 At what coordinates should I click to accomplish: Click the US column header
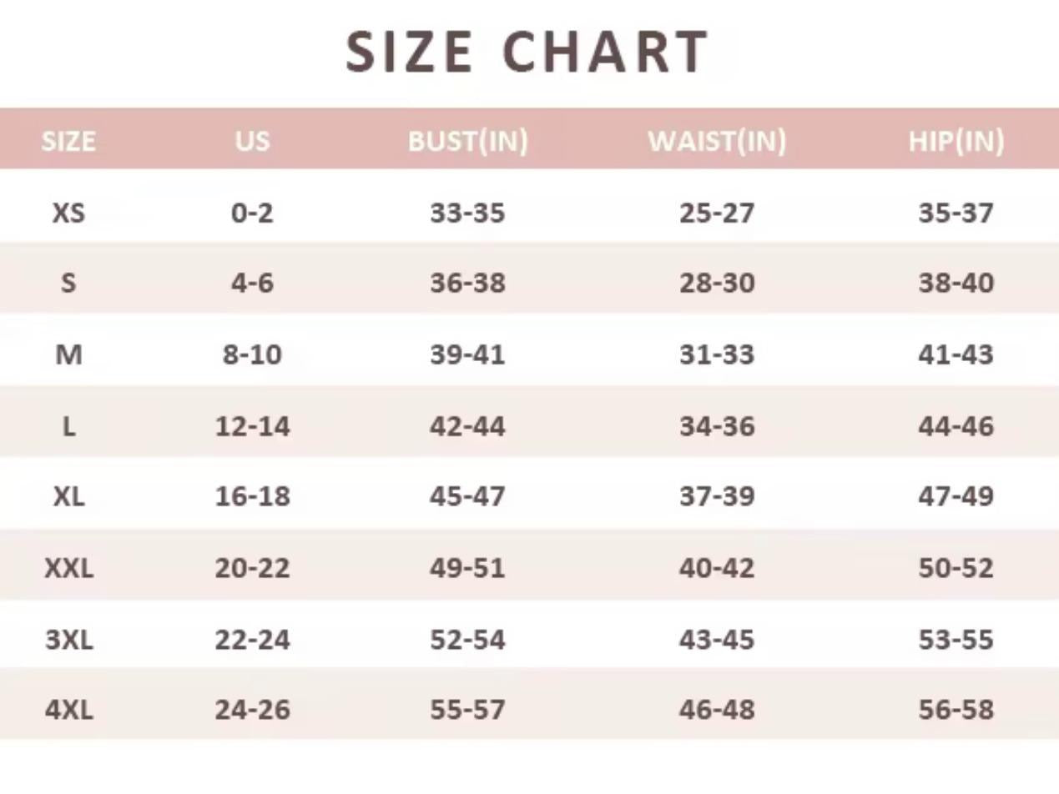[252, 141]
